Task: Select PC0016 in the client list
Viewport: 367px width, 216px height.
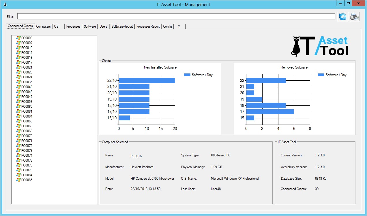Action: (x=26, y=57)
